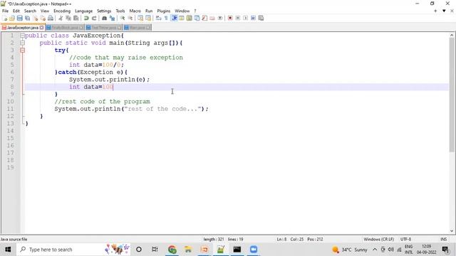This screenshot has width=456, height=256.
Task: Open tab list dropdown arrow at top right
Action: coord(444,11)
